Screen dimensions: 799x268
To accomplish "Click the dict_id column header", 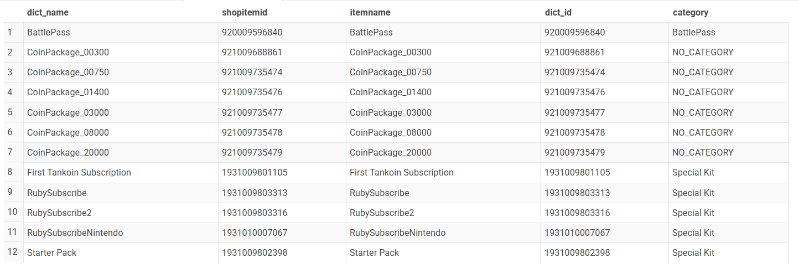I will 559,12.
